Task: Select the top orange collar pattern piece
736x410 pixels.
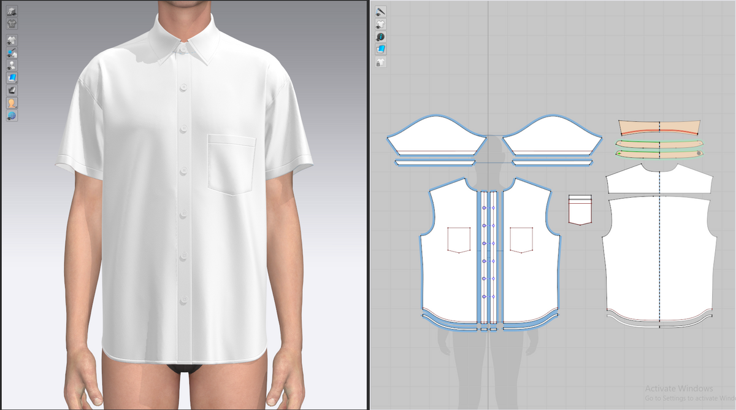Action: [x=659, y=128]
